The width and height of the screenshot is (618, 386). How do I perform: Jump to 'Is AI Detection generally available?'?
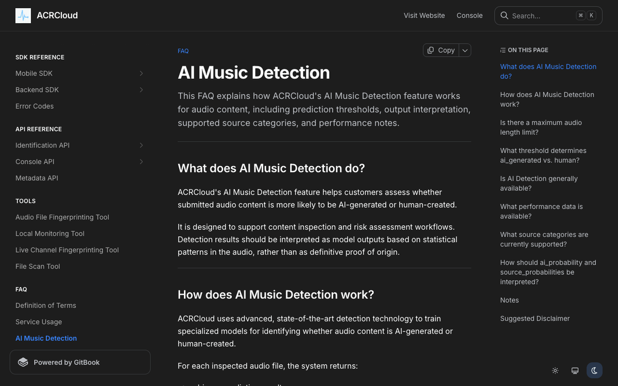click(539, 184)
